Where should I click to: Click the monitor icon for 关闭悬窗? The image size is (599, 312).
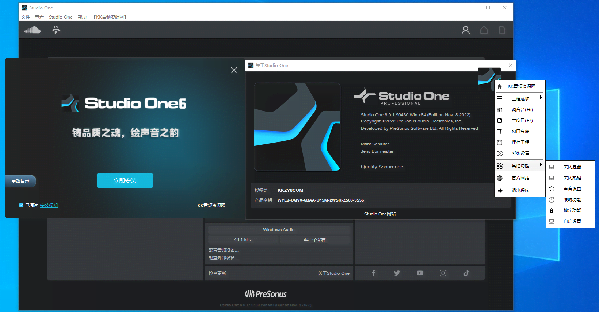click(x=552, y=167)
